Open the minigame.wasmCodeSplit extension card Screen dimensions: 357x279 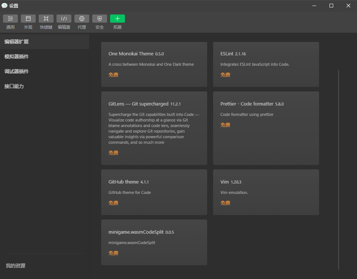coord(154,242)
